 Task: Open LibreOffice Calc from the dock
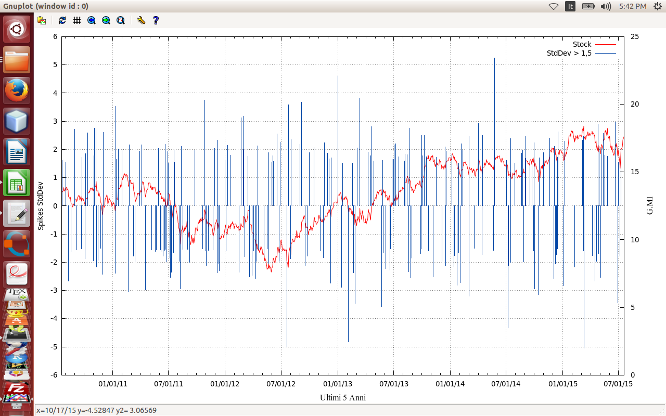17,183
